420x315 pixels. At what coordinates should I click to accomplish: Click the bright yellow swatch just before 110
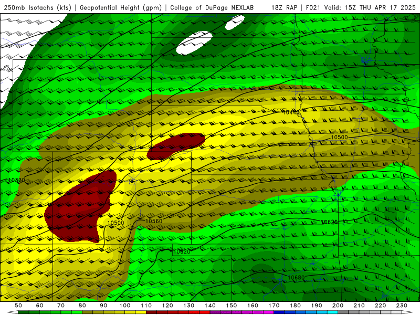tap(141, 312)
